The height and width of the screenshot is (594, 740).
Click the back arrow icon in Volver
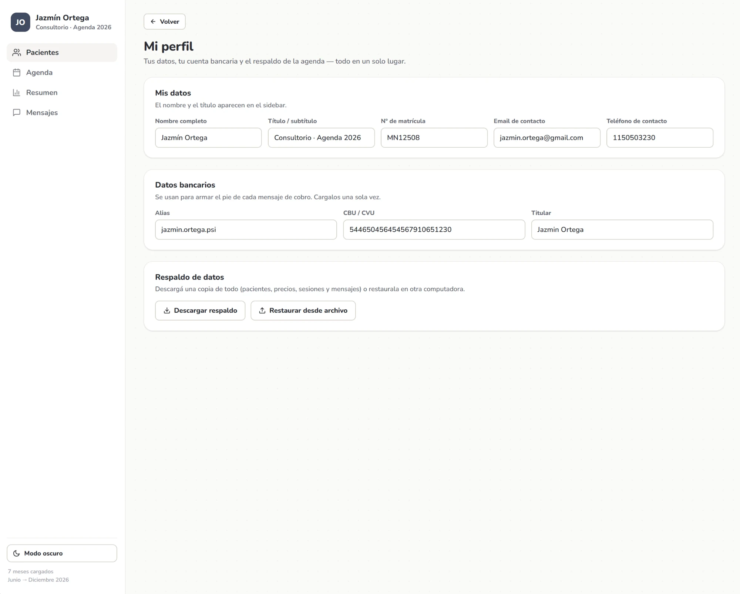153,21
